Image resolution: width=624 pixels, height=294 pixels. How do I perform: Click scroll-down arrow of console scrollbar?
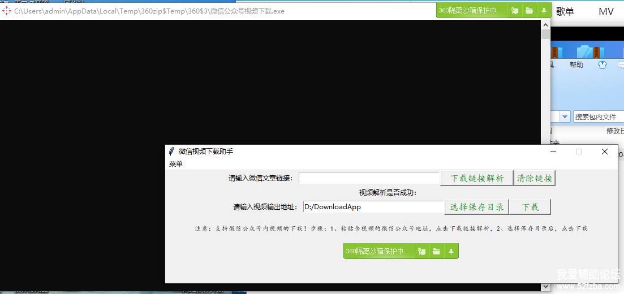(x=545, y=286)
